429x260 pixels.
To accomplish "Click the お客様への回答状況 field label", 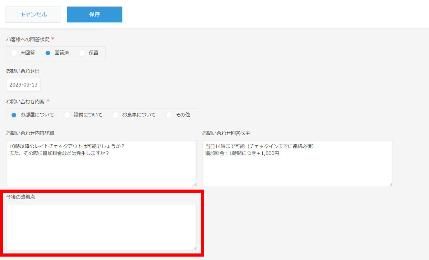I will [28, 39].
